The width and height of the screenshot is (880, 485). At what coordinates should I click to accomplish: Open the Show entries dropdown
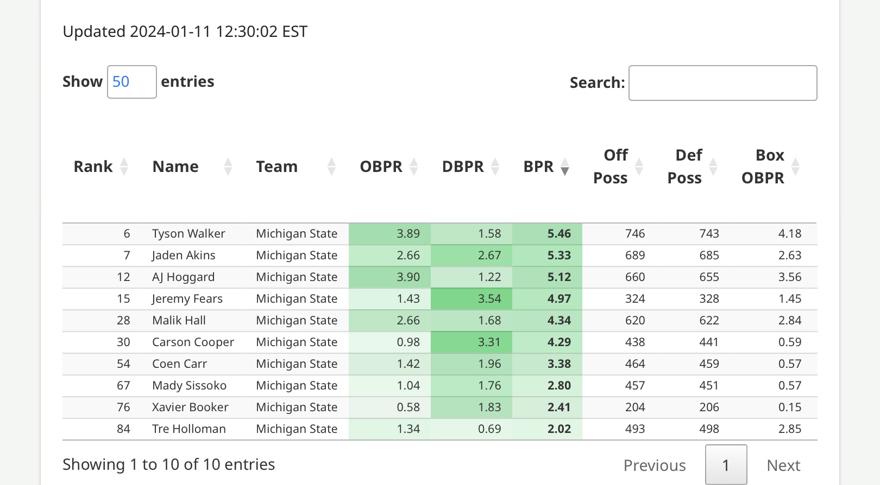(132, 82)
